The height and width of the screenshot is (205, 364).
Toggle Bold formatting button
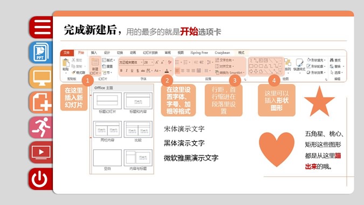[x=121, y=71]
